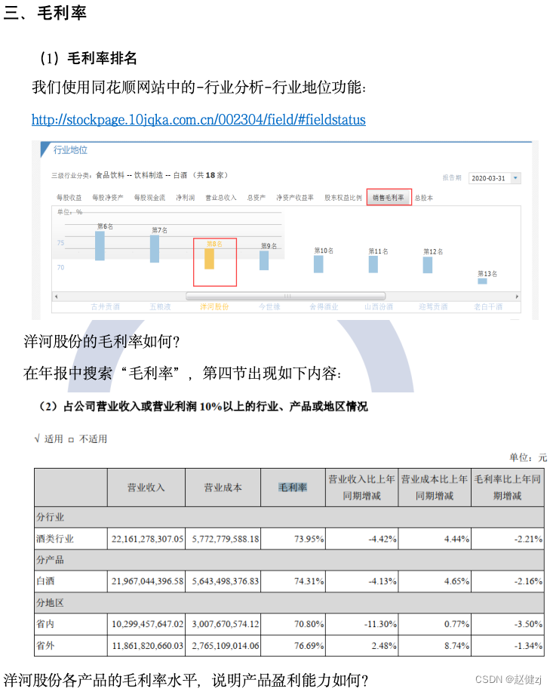The image size is (553, 692).
Task: Click the 洋河股份 company label
Action: point(214,306)
